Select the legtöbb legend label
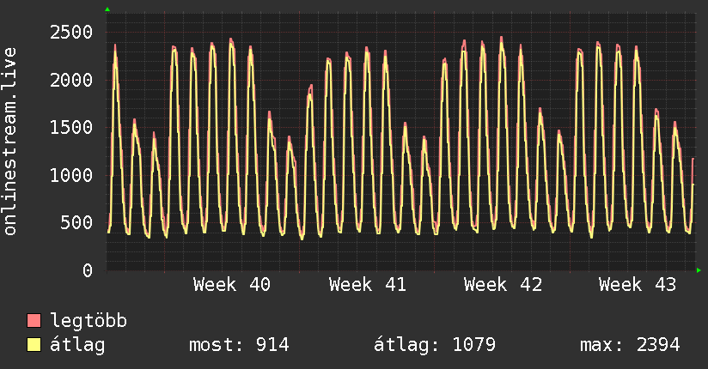The width and height of the screenshot is (708, 369). [x=88, y=321]
